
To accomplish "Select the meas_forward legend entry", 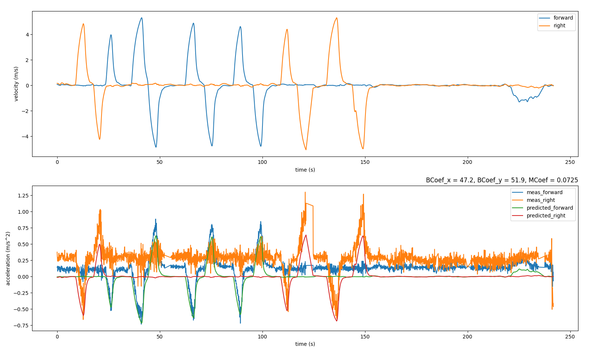I will 544,192.
